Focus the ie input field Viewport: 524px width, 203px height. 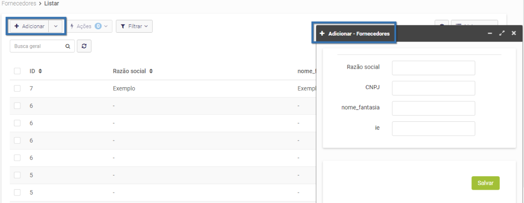434,128
